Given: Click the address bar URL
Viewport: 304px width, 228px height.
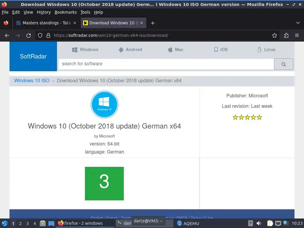Looking at the screenshot, I should tap(111, 36).
